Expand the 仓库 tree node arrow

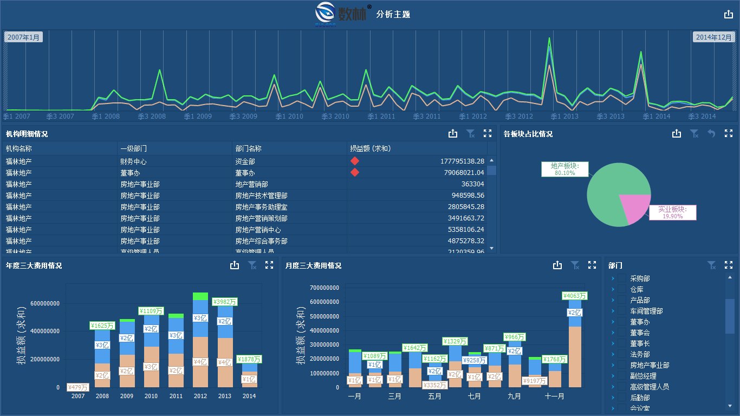point(613,289)
